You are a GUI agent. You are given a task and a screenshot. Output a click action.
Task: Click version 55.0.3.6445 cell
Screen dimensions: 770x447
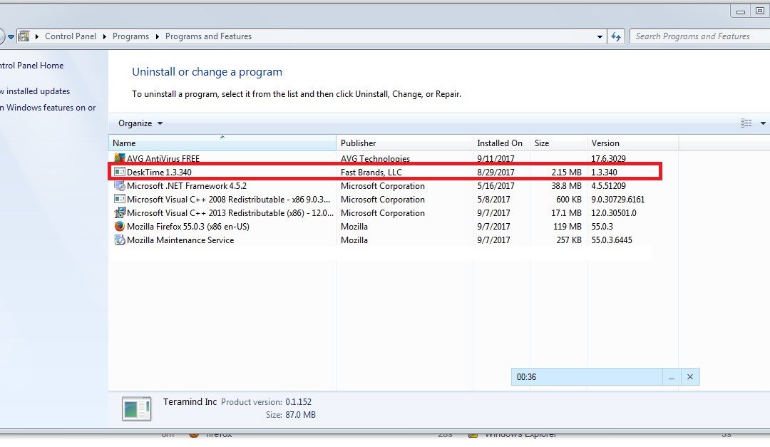click(612, 240)
